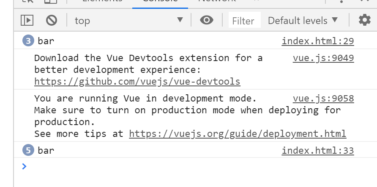Click the repeat count badge showing 3
377x187 pixels.
click(x=29, y=41)
